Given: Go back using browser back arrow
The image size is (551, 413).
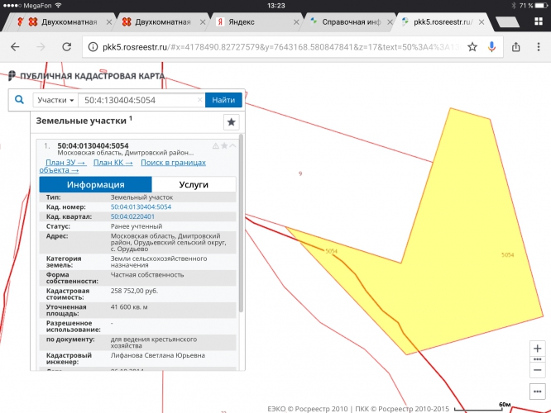Looking at the screenshot, I should [x=15, y=47].
